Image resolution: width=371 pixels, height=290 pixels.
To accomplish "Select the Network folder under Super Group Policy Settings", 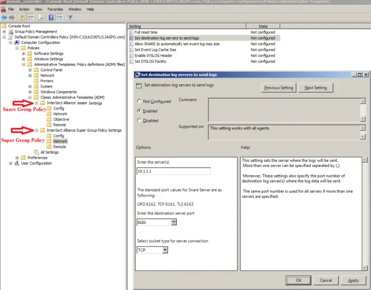I will (x=60, y=141).
